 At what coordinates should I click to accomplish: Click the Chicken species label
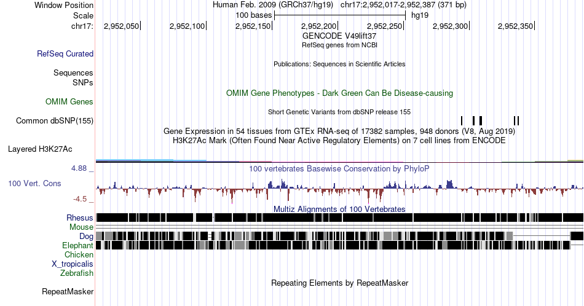coord(79,254)
